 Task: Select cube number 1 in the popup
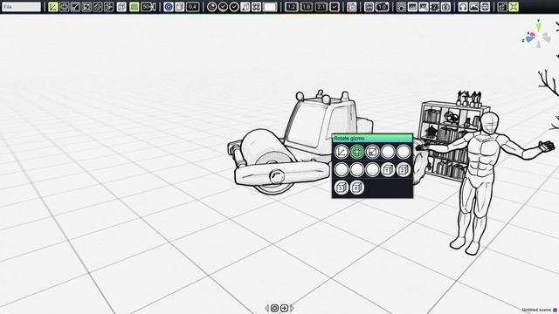[x=388, y=170]
